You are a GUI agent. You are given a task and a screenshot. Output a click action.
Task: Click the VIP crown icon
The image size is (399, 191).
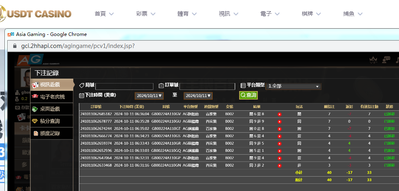tap(373, 60)
